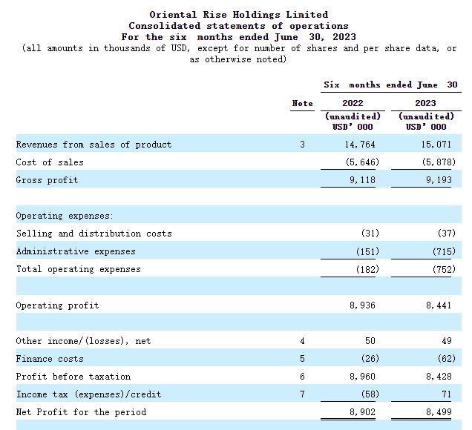Select 'Profit before taxation' label

(73, 377)
